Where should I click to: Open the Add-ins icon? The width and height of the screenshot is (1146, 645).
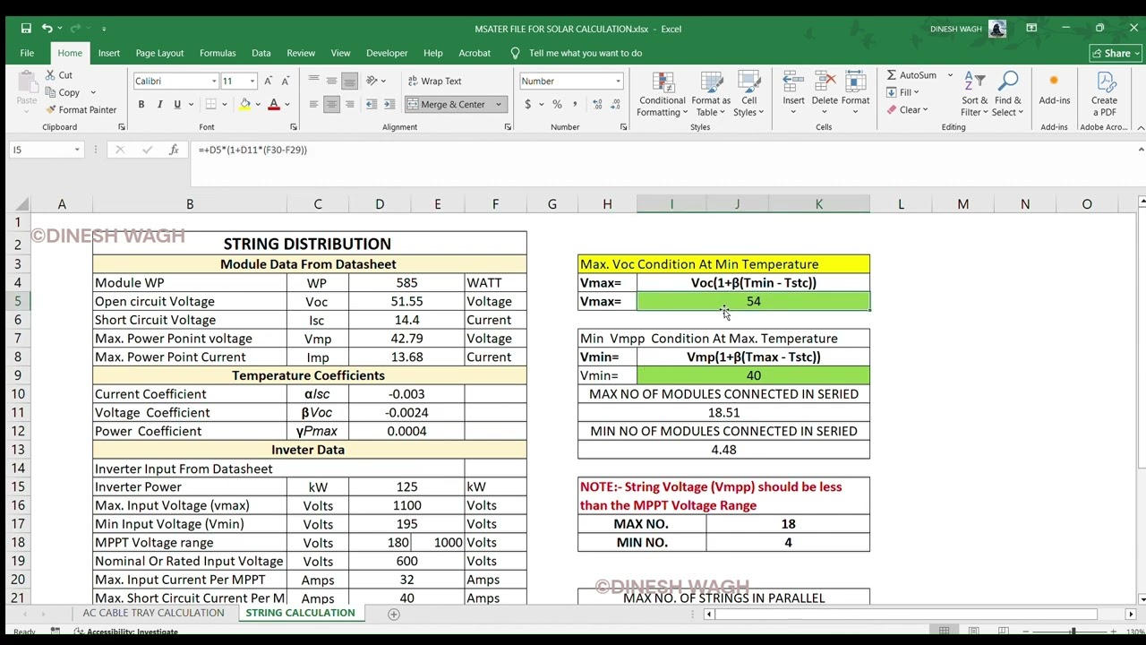(1054, 90)
